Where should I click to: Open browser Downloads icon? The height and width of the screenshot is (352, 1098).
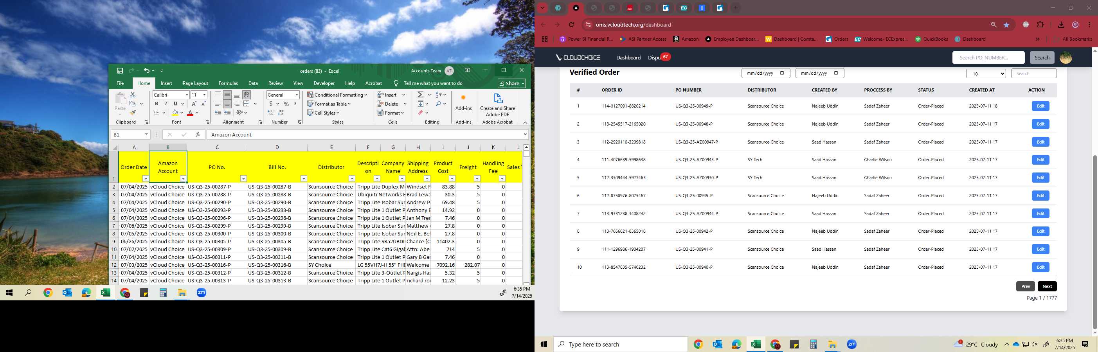click(x=1061, y=25)
